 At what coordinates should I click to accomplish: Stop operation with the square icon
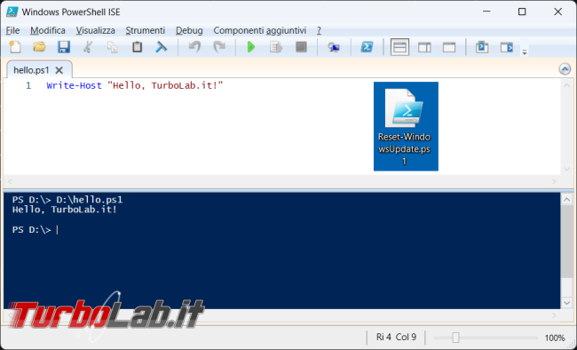coord(301,47)
